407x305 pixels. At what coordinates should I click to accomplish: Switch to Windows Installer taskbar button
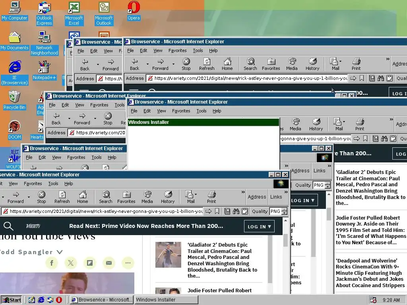pos(166,300)
